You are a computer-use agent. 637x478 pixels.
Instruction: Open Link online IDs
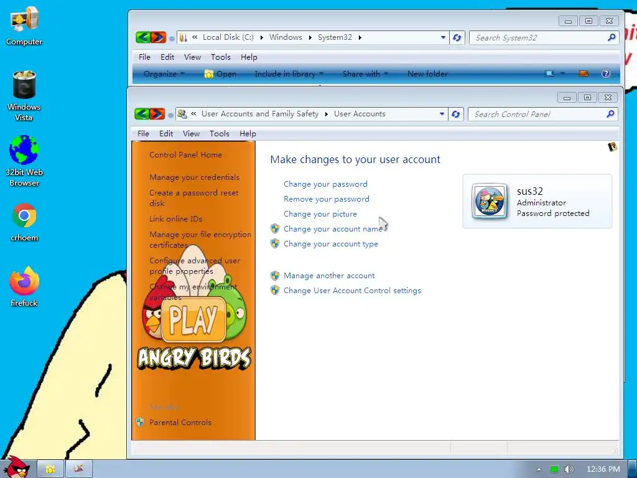(x=175, y=218)
